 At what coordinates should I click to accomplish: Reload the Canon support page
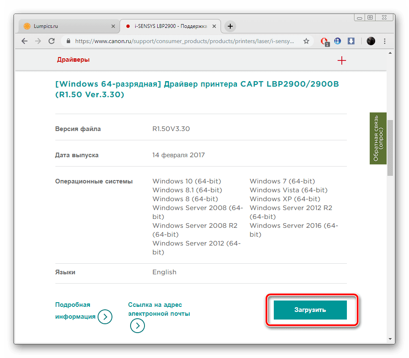point(52,41)
